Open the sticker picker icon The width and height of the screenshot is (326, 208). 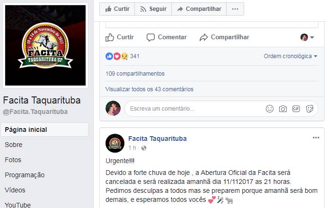[309, 109]
